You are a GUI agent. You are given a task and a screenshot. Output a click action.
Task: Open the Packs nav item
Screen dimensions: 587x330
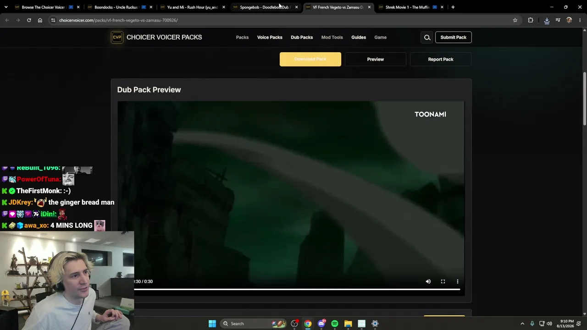242,38
